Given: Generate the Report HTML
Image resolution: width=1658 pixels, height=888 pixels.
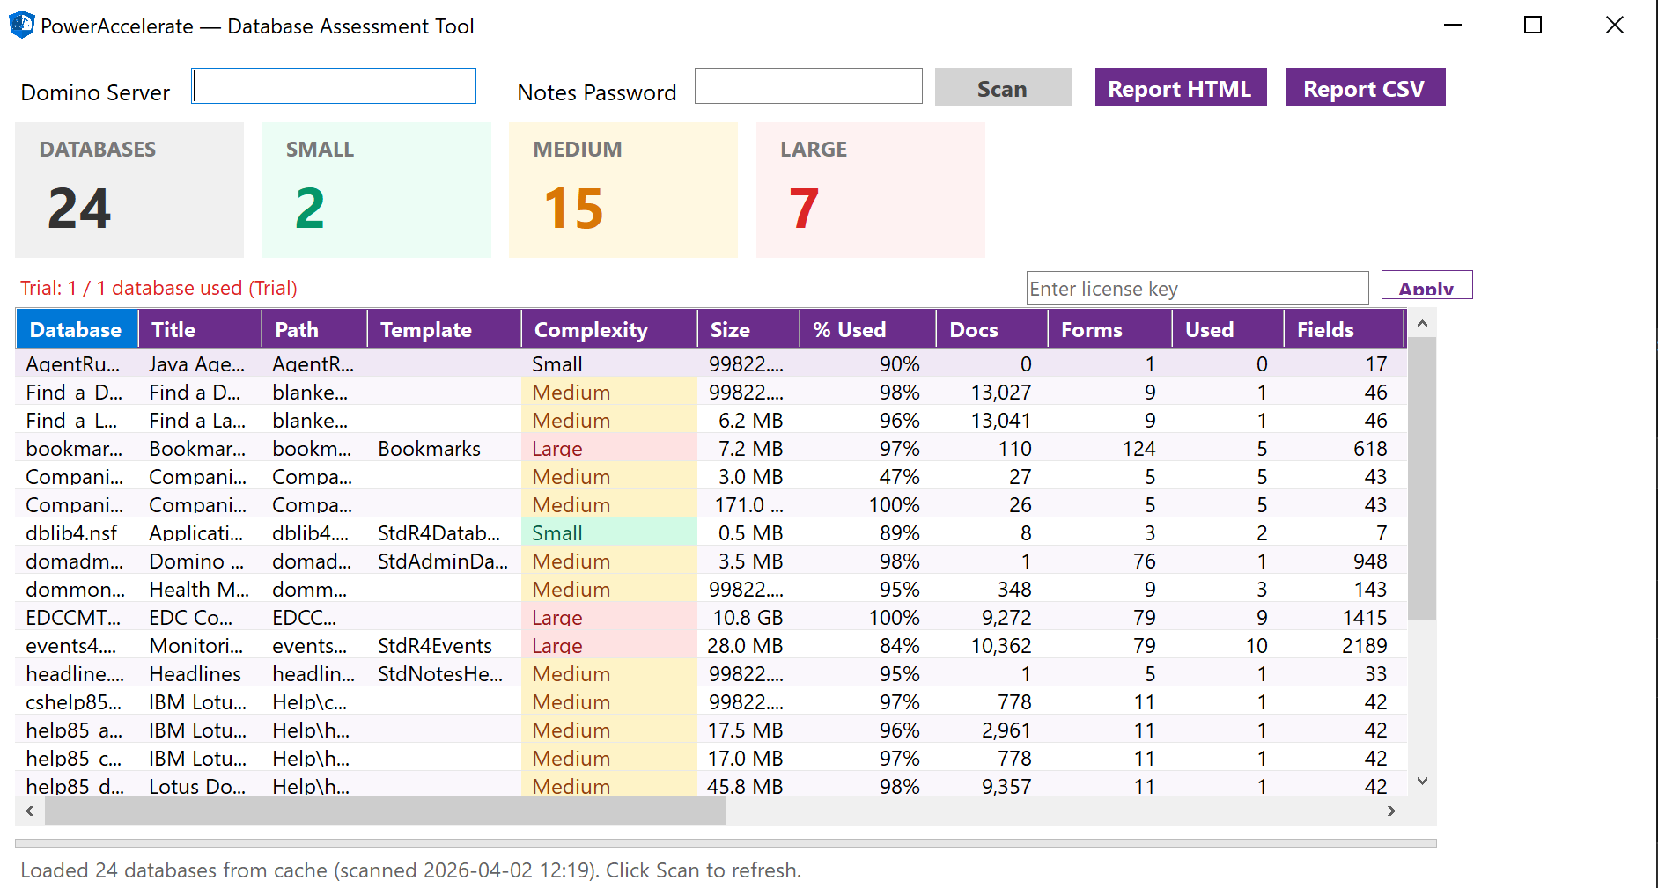Looking at the screenshot, I should (x=1180, y=87).
